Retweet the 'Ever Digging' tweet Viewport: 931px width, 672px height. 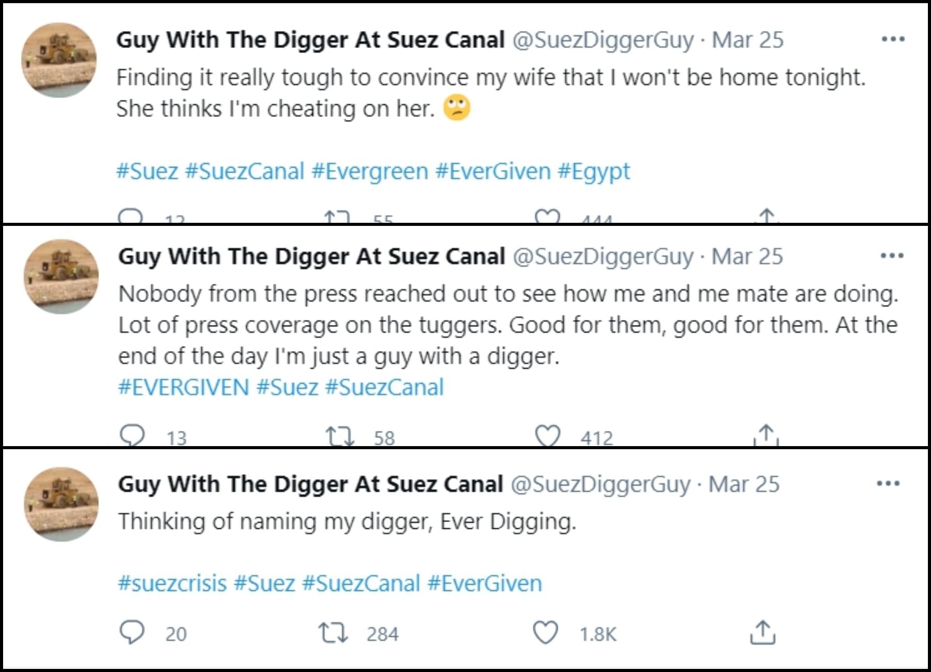pos(333,633)
